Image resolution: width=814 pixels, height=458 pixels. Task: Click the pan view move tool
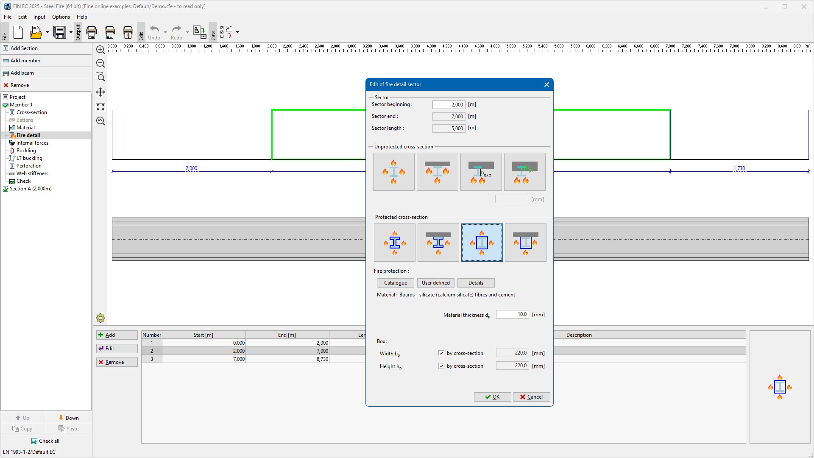[x=100, y=92]
